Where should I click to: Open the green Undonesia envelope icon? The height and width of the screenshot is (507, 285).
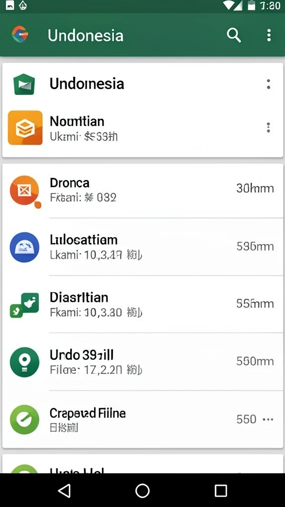[x=24, y=84]
